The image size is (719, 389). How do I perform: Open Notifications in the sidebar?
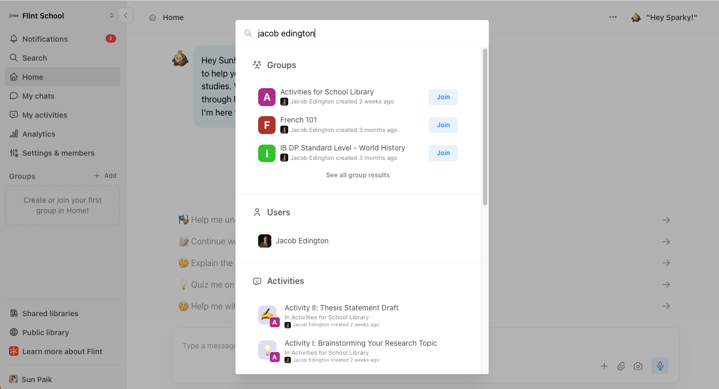(x=62, y=39)
